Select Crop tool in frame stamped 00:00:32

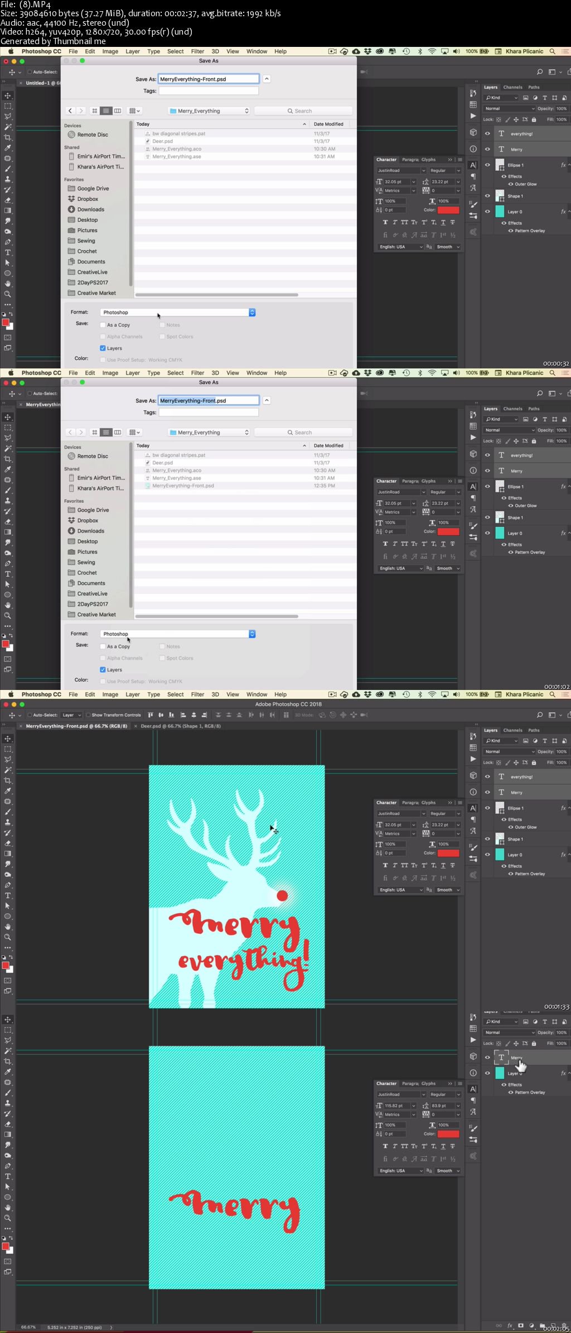point(8,137)
